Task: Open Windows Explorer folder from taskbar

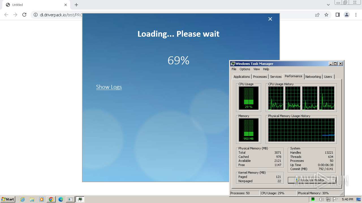Action: pyautogui.click(x=32, y=199)
